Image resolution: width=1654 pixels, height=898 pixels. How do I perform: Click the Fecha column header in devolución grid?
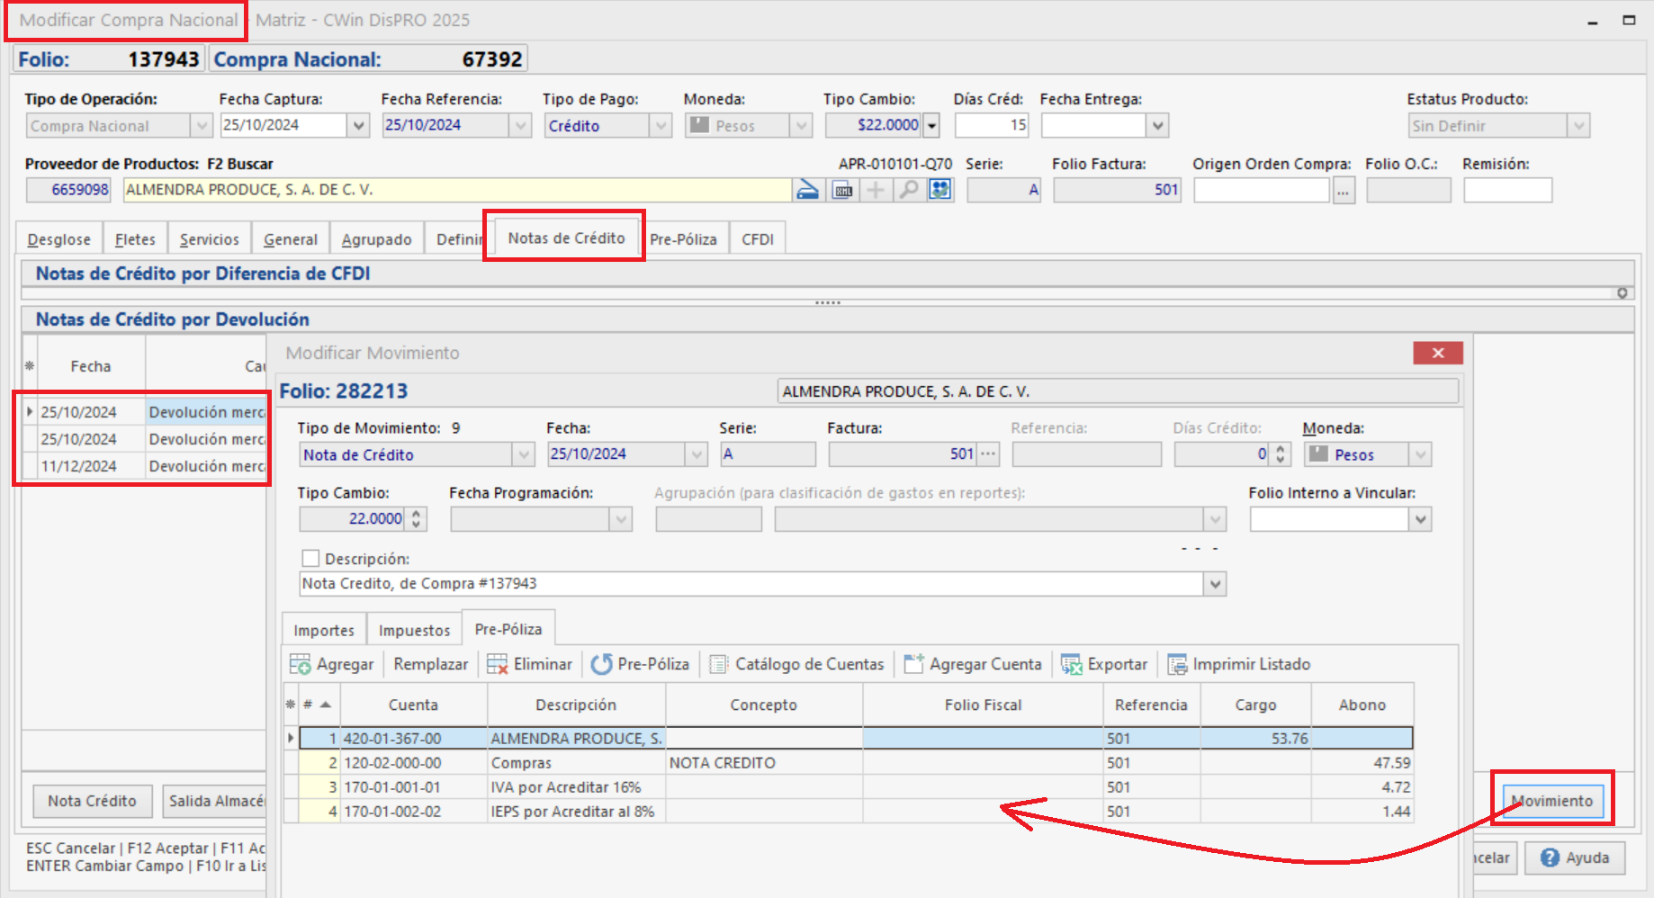(91, 366)
